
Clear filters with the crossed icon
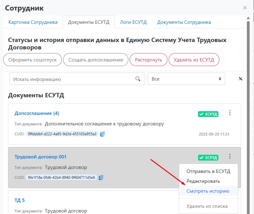point(240,79)
